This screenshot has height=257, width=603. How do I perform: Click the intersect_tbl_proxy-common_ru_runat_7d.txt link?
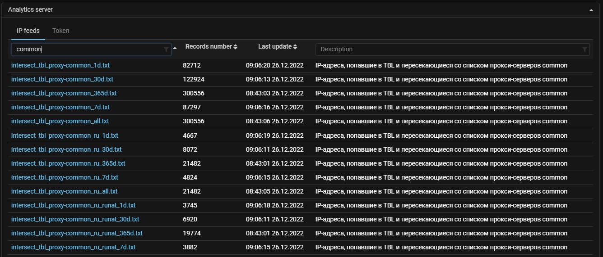click(x=73, y=247)
